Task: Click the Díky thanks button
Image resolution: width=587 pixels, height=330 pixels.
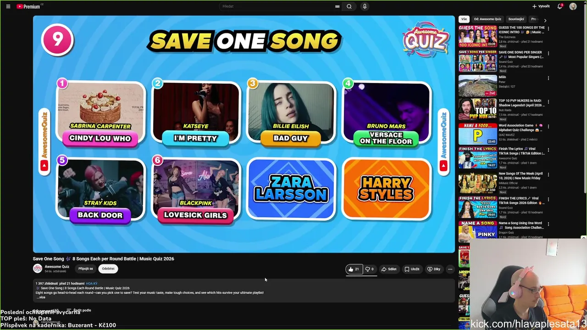Action: click(434, 269)
